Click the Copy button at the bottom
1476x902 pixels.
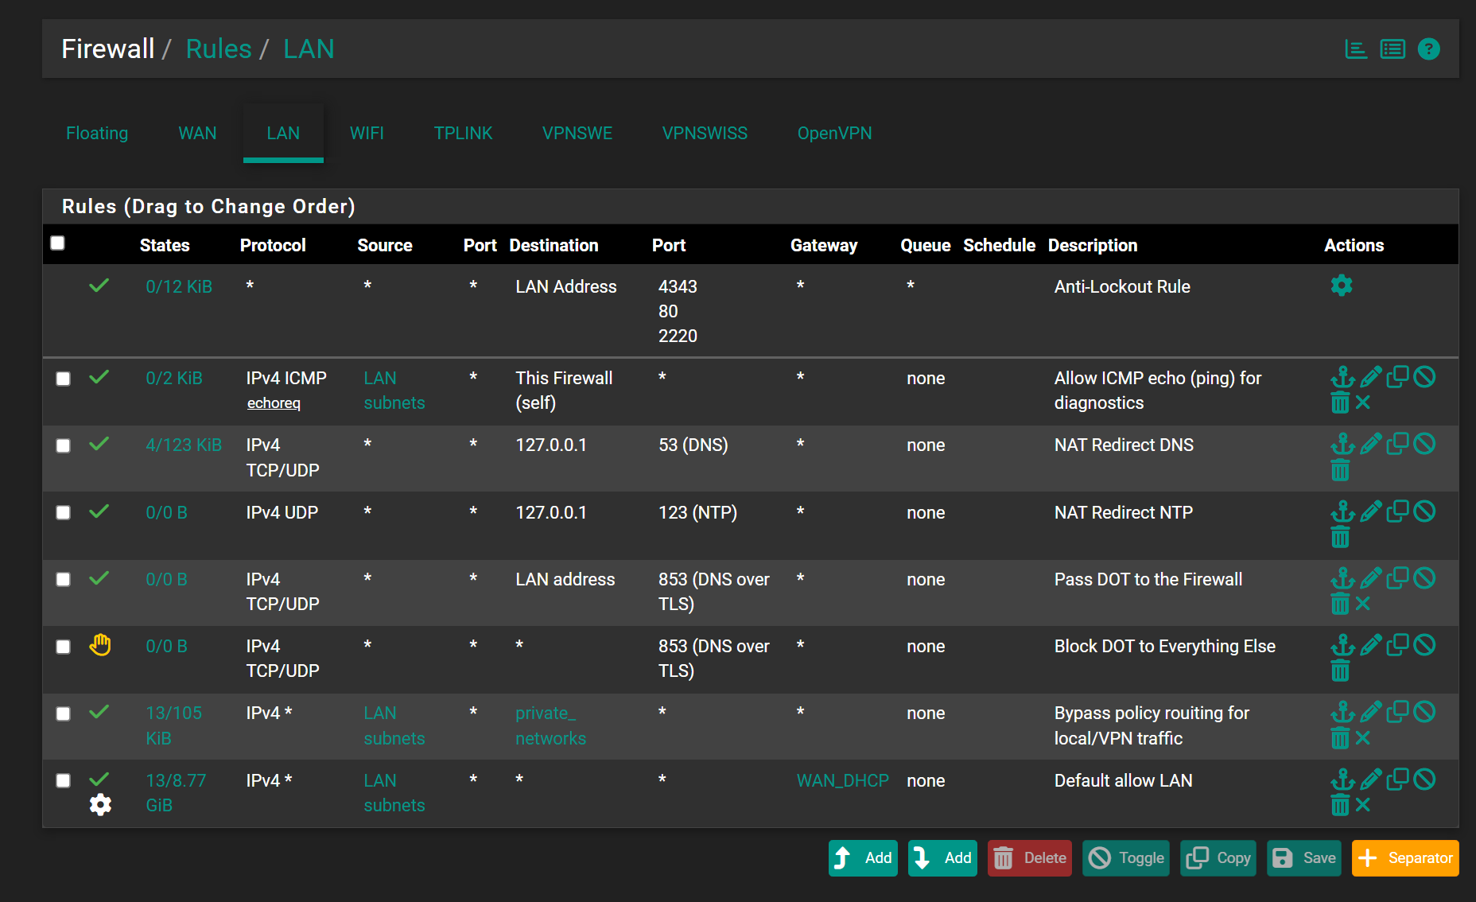click(1218, 858)
